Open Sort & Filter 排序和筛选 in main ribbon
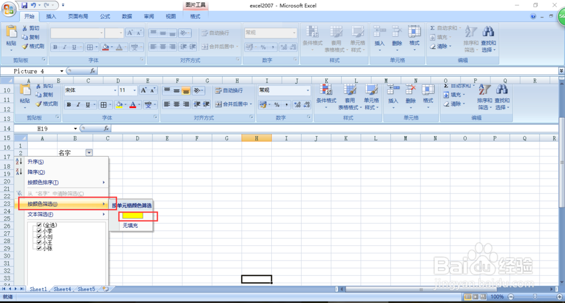The image size is (565, 303). [470, 39]
